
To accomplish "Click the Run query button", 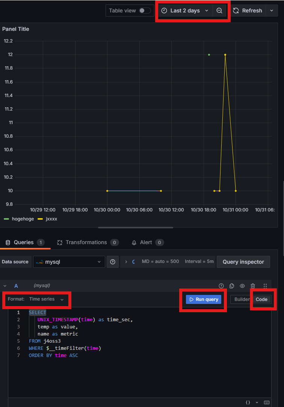I will [203, 299].
